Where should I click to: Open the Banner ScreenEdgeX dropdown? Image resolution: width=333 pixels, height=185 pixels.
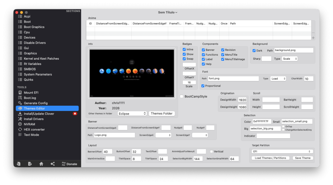point(163,135)
